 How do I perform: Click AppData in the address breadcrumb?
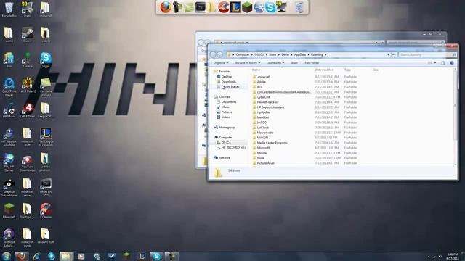(x=300, y=55)
